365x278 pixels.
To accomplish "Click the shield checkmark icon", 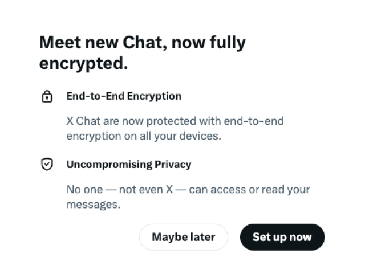I will (x=47, y=165).
